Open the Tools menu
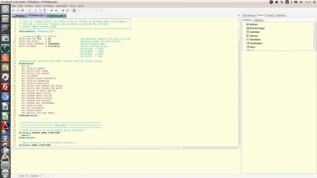 (x=73, y=6)
